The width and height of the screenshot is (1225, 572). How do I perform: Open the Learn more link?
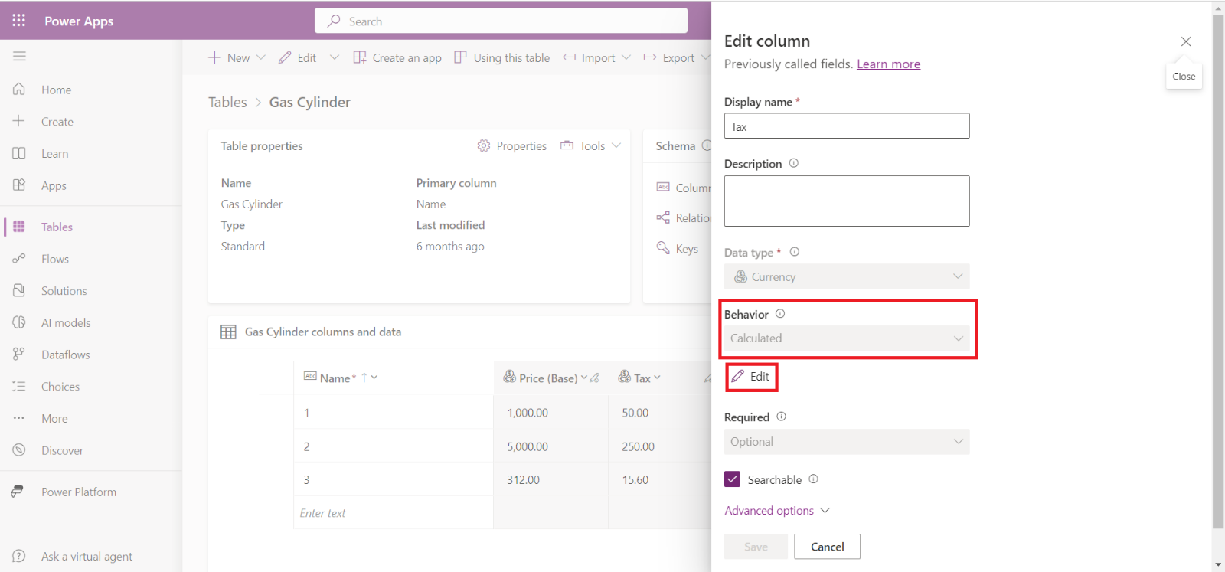tap(888, 64)
